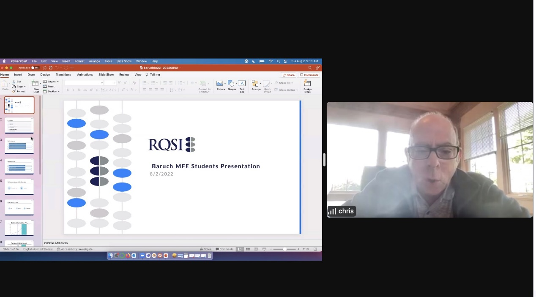Open macOS Spotlight search in menu bar
This screenshot has height=297, width=536.
click(278, 61)
